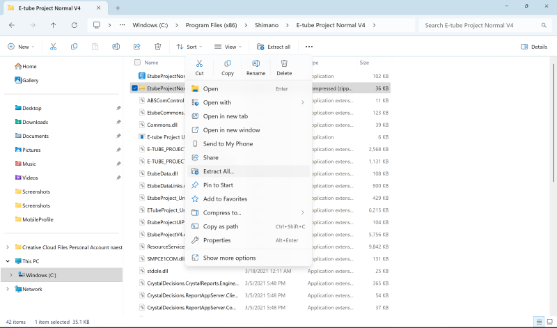The width and height of the screenshot is (557, 328).
Task: Click the Copy icon in the toolbar
Action: [74, 47]
